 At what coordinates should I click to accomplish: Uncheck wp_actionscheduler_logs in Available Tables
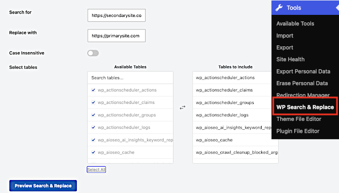coord(93,127)
